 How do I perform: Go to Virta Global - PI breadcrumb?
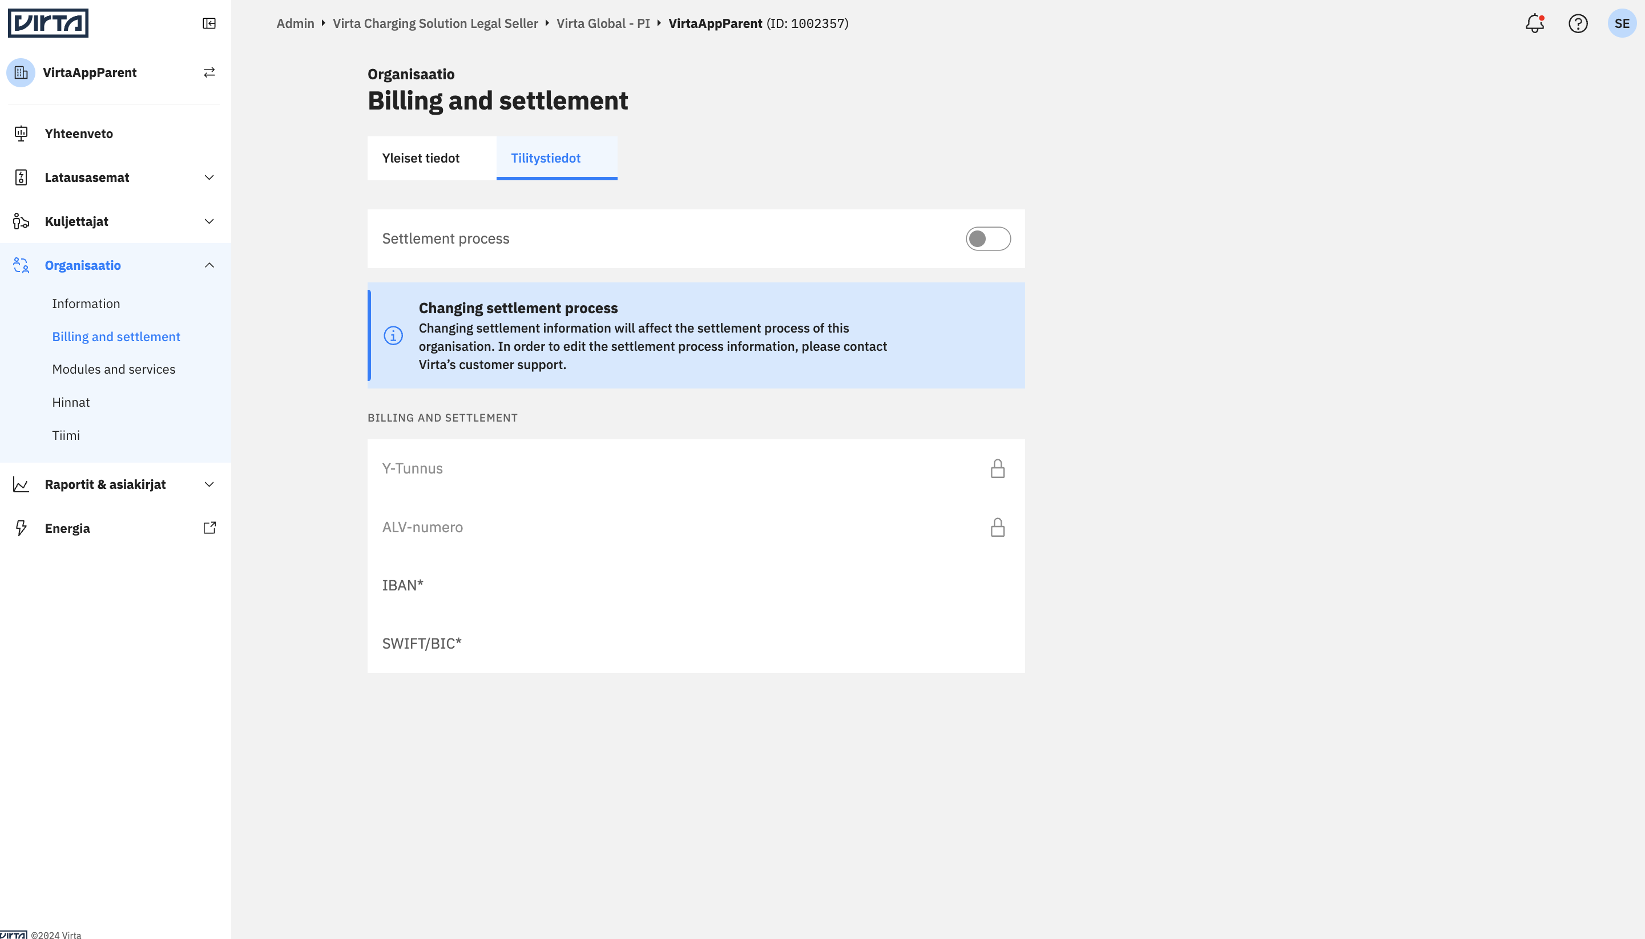pyautogui.click(x=603, y=23)
